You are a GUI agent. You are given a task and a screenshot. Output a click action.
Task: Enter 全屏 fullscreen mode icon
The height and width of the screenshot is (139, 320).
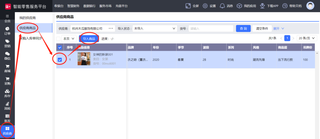(x=188, y=6)
